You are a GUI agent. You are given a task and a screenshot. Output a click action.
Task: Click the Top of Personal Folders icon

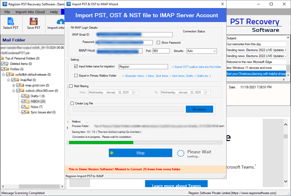point(3,58)
